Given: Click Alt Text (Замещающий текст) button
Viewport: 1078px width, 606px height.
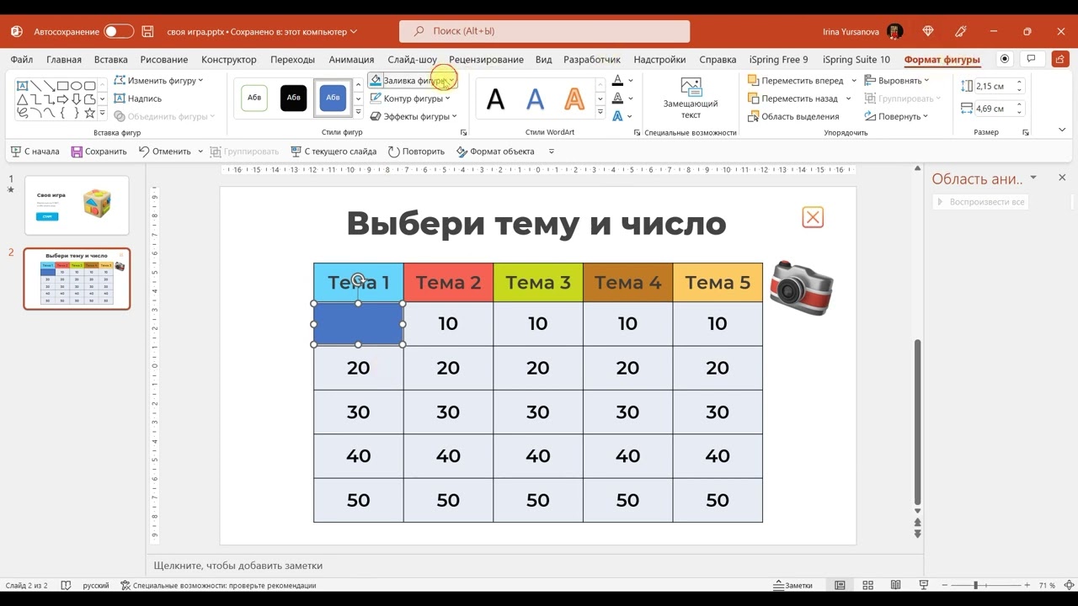Looking at the screenshot, I should click(691, 98).
